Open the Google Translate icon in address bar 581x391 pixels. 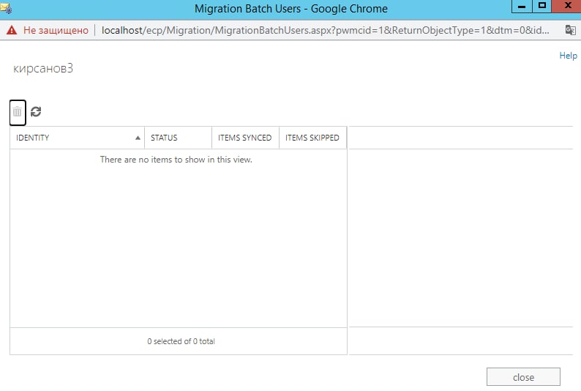570,30
